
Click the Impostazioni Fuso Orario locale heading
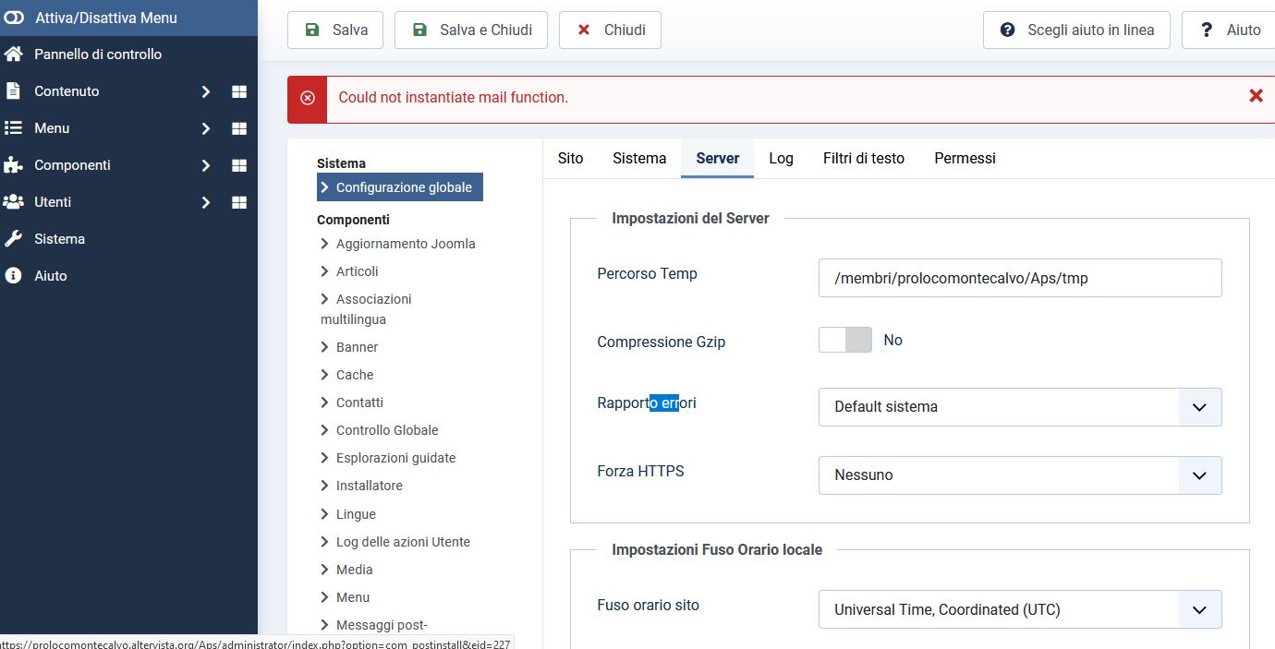tap(717, 549)
